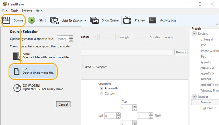Click the Preview label in the toolbar
Image resolution: width=219 pixels, height=125 pixels.
tap(140, 20)
